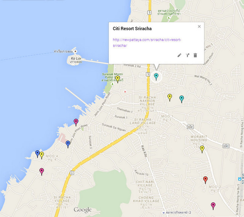Click the Surasak Sa-Nguan road label
The image size is (244, 217).
pos(114,127)
